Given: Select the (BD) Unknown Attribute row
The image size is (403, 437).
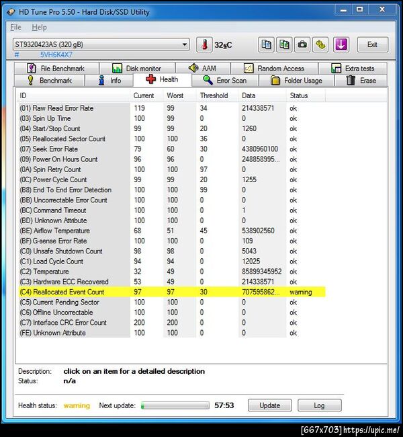Looking at the screenshot, I should point(172,221).
